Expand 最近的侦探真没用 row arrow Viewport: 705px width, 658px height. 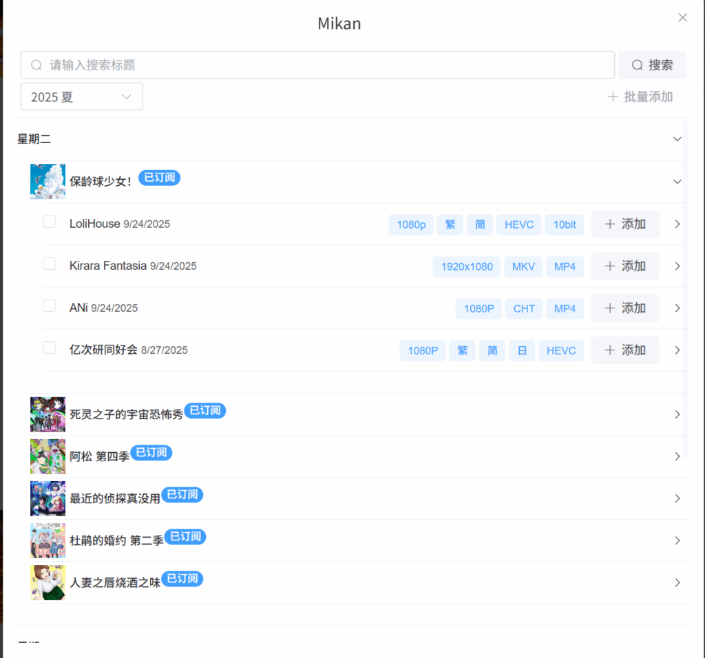pyautogui.click(x=677, y=498)
